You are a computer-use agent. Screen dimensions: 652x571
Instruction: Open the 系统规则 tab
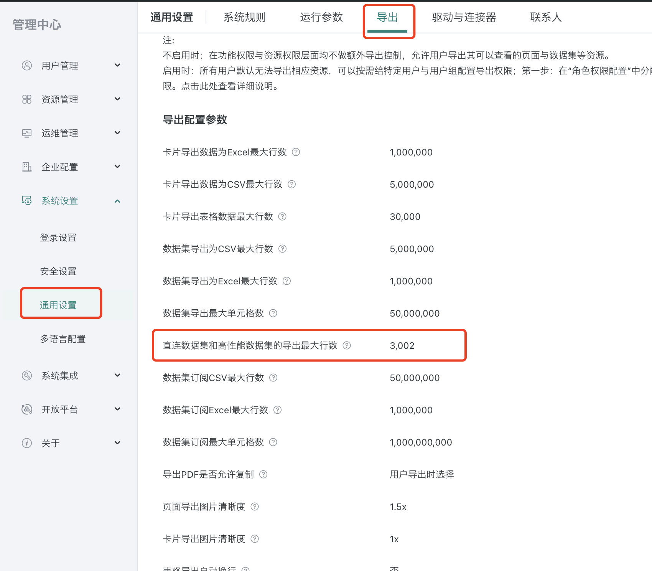[244, 17]
